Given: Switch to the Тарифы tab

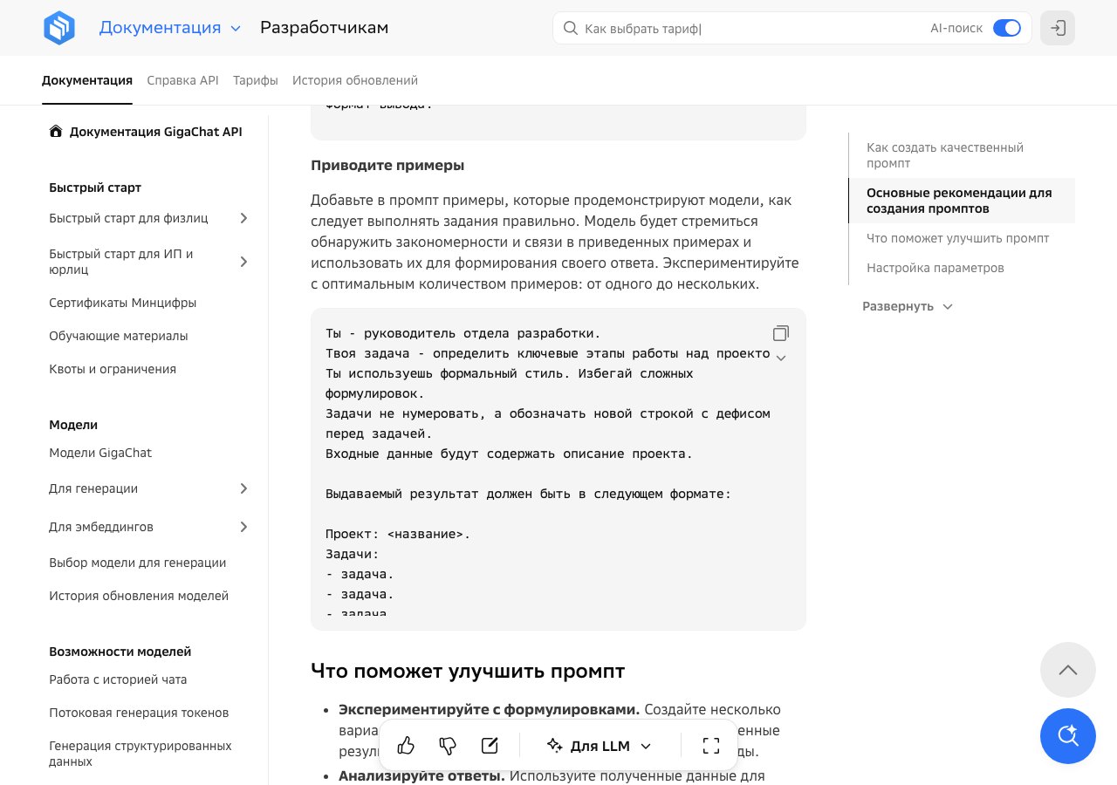Looking at the screenshot, I should click(x=256, y=80).
